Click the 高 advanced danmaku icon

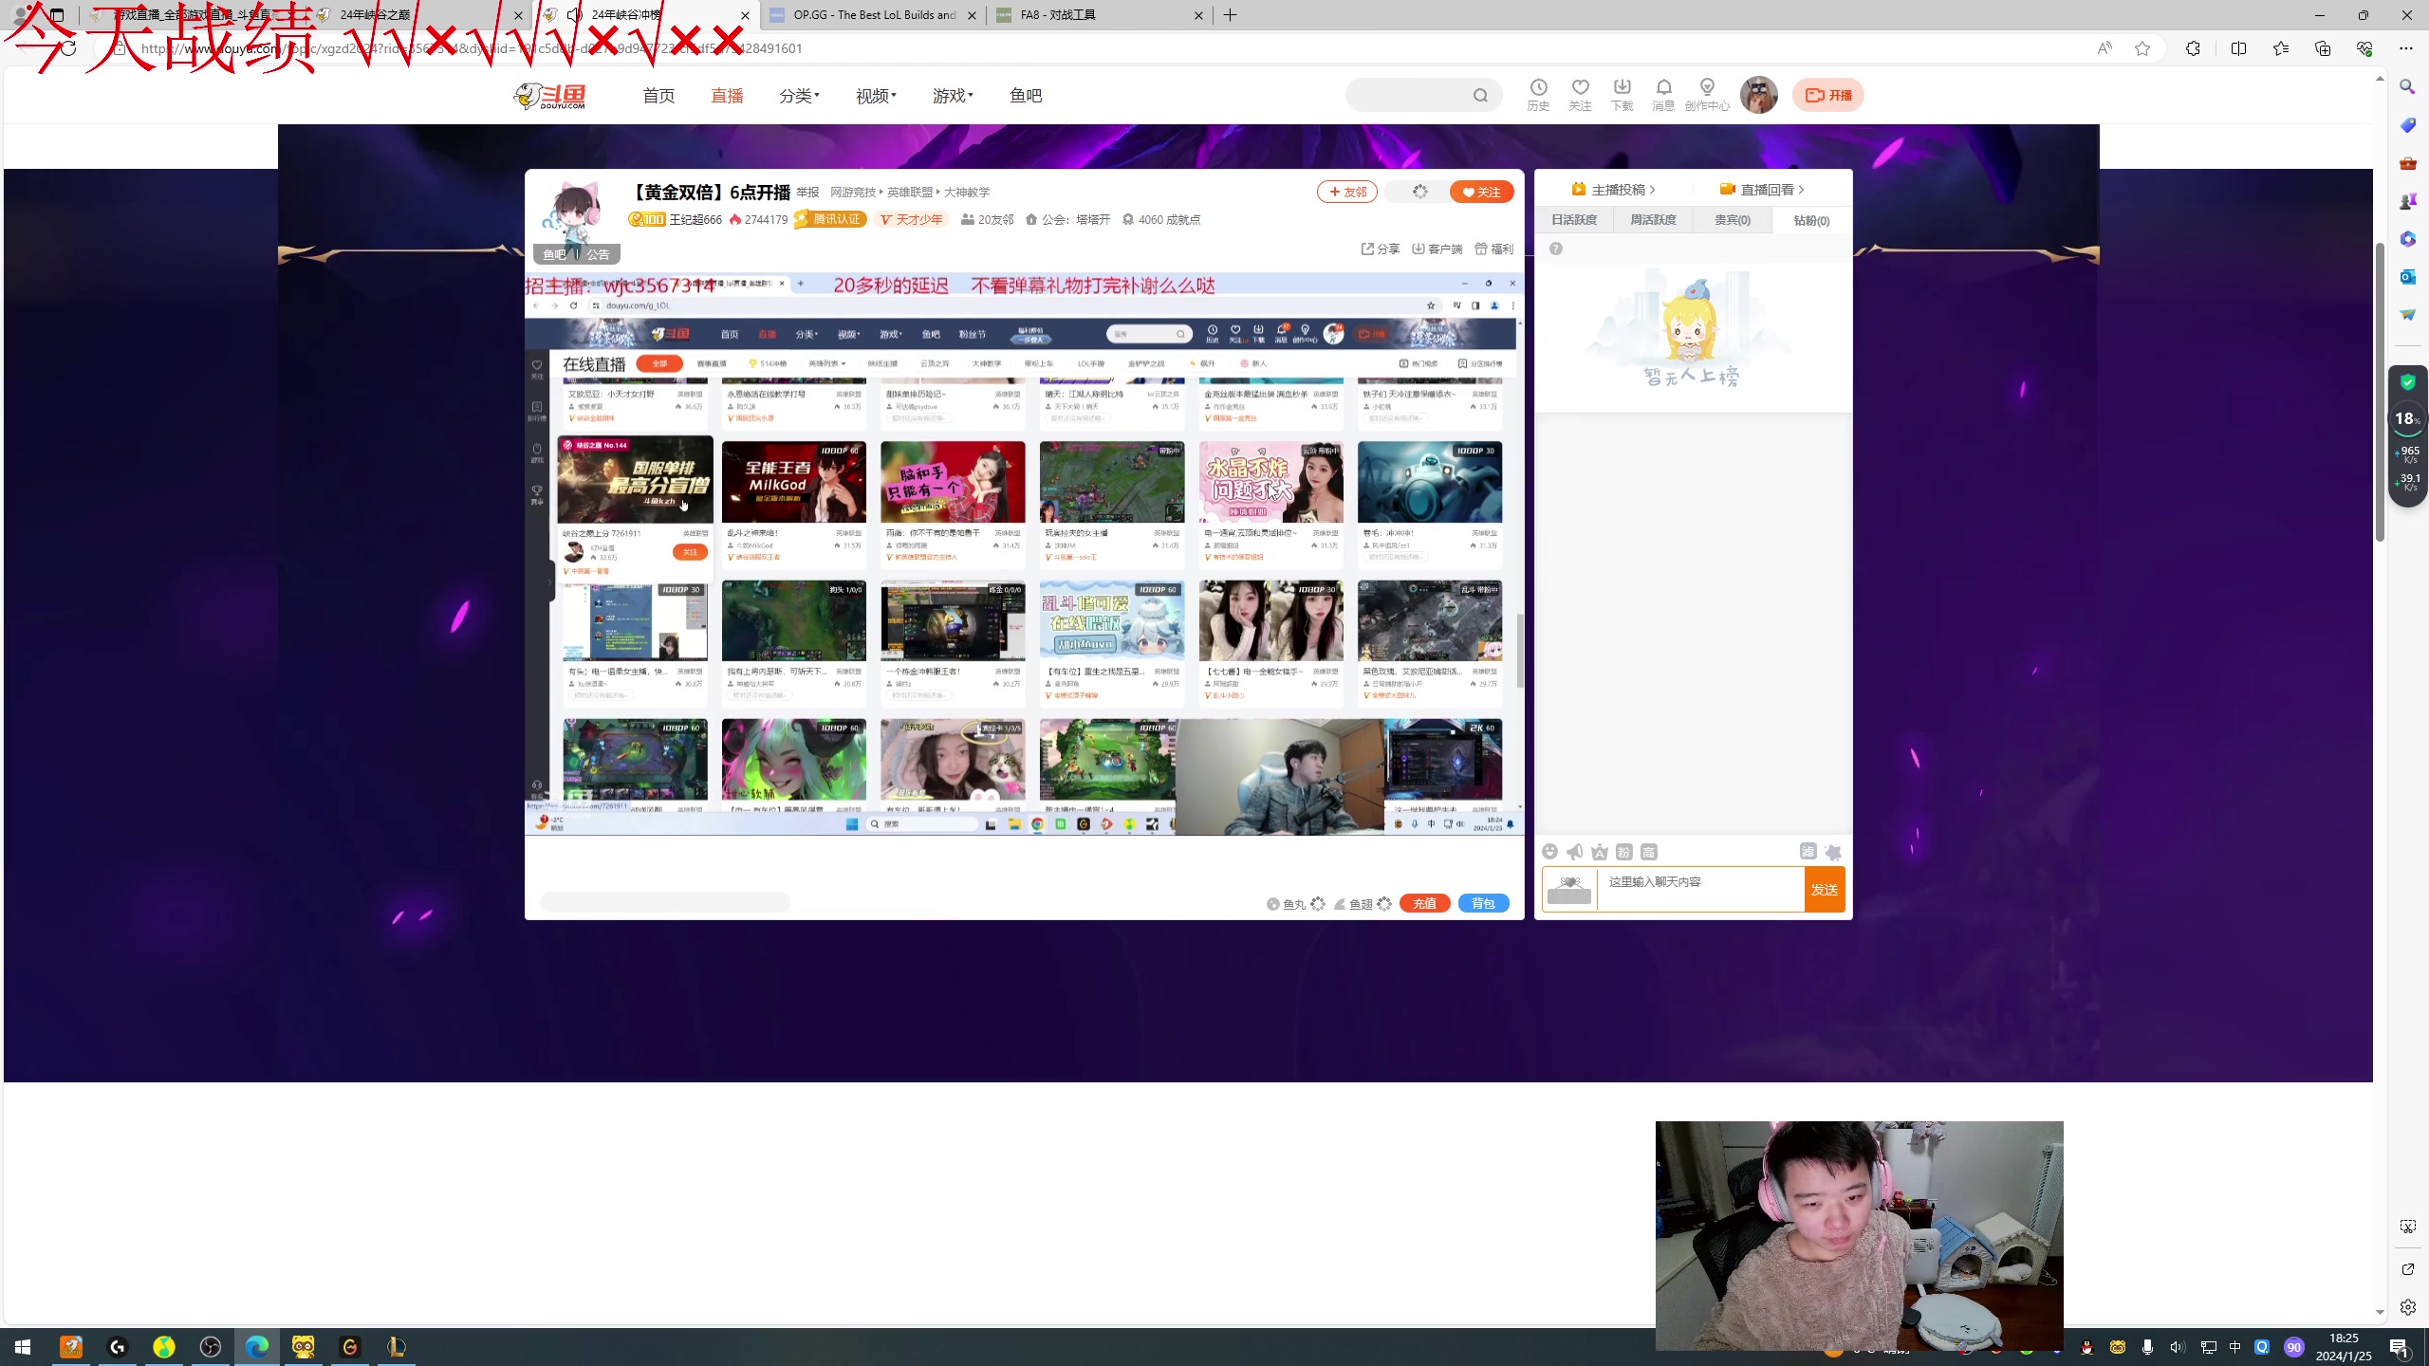click(x=1649, y=852)
